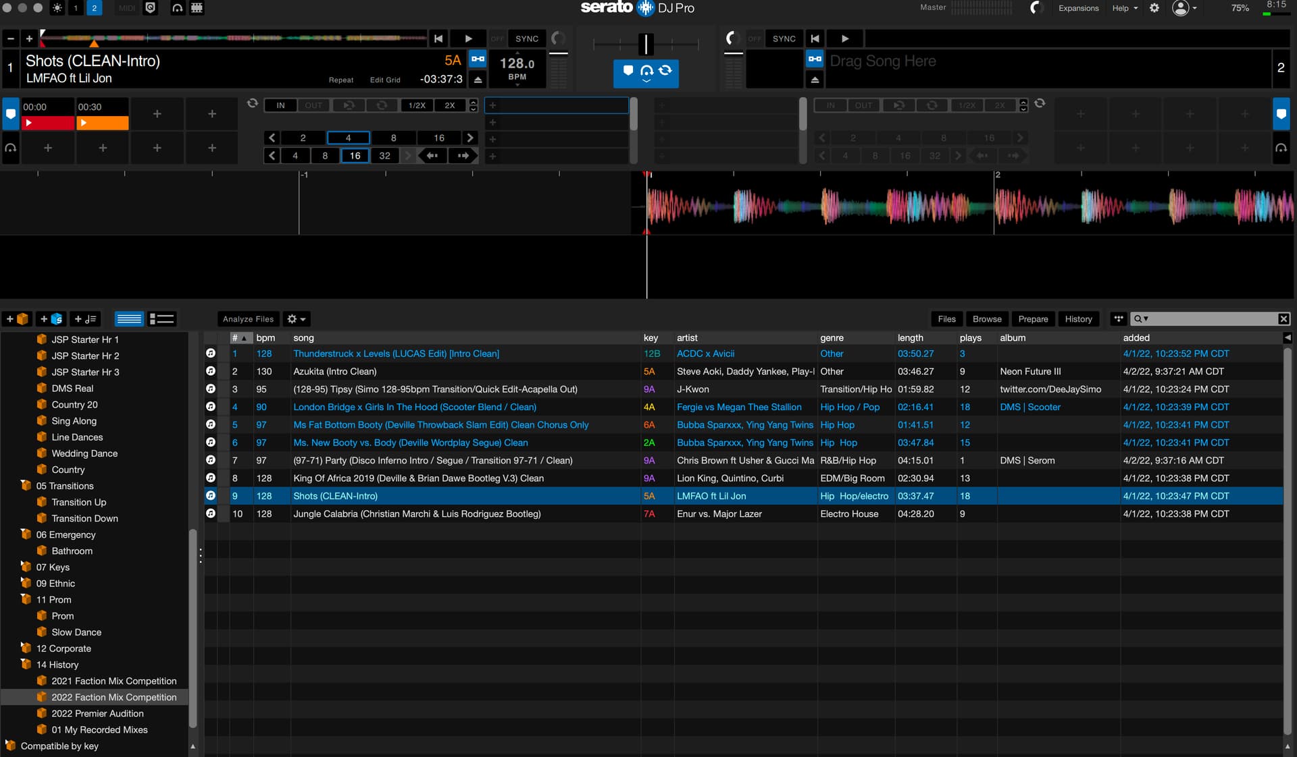Toggle keylock on deck 1
The width and height of the screenshot is (1297, 757).
click(x=478, y=59)
